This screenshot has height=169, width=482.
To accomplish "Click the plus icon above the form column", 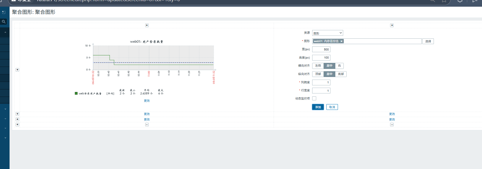I will coord(392,25).
